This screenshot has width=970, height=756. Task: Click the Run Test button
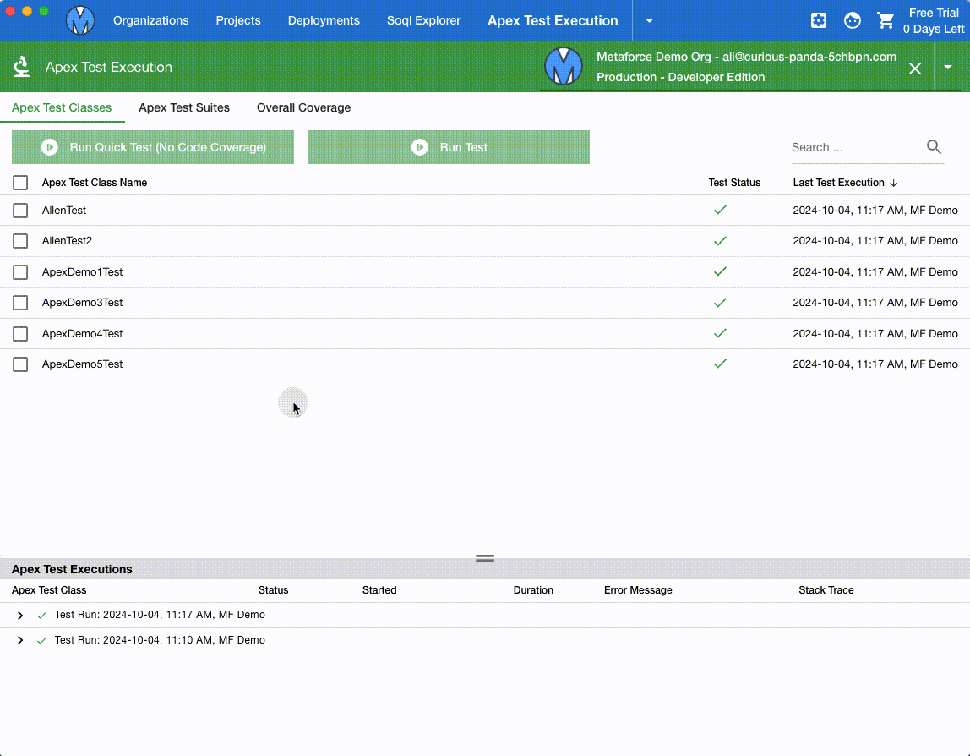pyautogui.click(x=449, y=147)
